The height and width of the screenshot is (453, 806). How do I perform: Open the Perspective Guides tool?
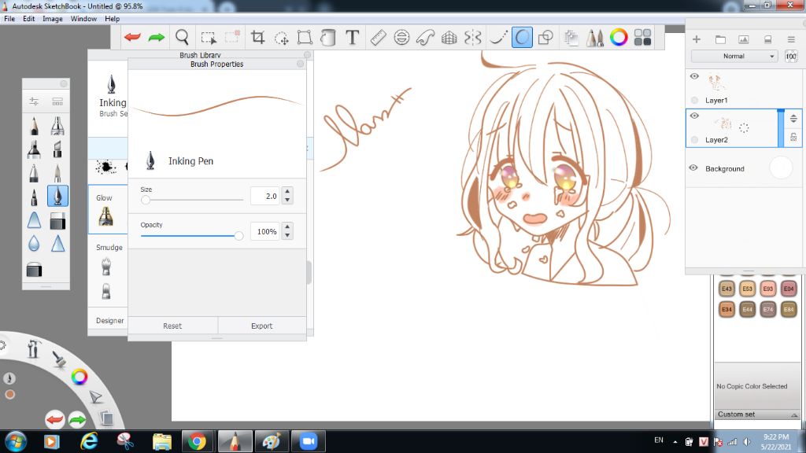(x=449, y=37)
